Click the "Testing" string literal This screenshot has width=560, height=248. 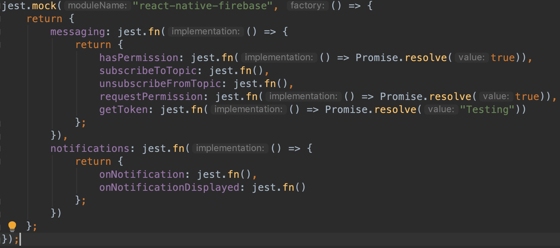coord(487,110)
